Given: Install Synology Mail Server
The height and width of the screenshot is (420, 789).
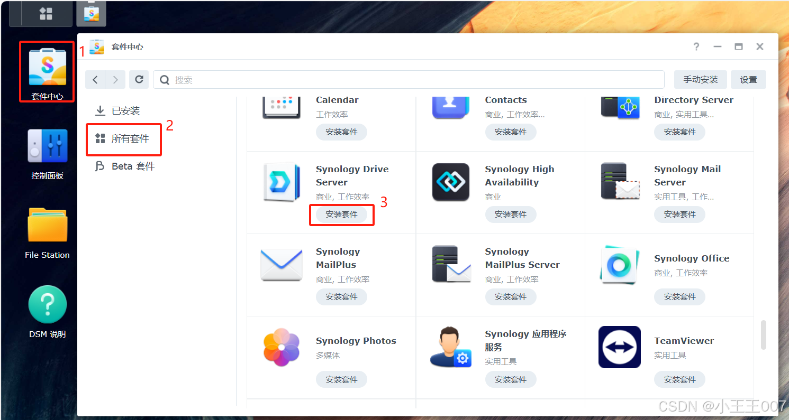Looking at the screenshot, I should pos(679,214).
